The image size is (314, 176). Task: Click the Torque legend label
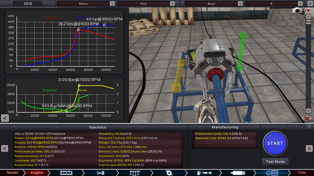(x=50, y=18)
